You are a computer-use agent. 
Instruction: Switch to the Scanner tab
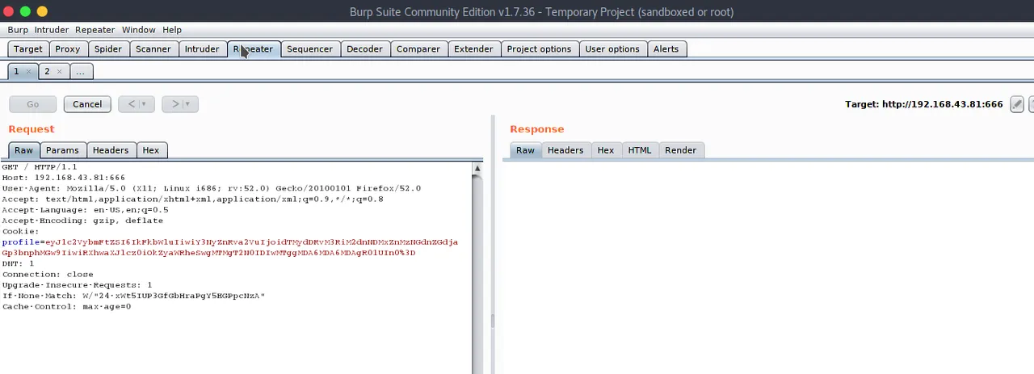pyautogui.click(x=153, y=49)
